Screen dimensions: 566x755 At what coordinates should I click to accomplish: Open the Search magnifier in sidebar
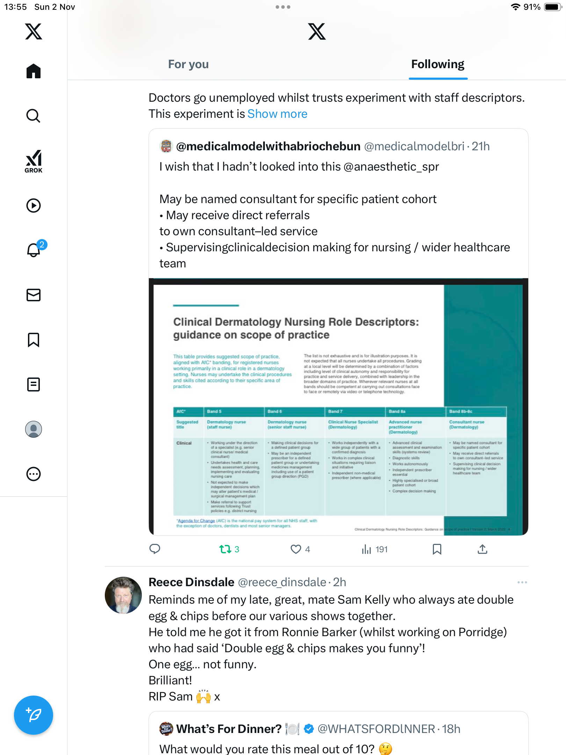click(34, 116)
